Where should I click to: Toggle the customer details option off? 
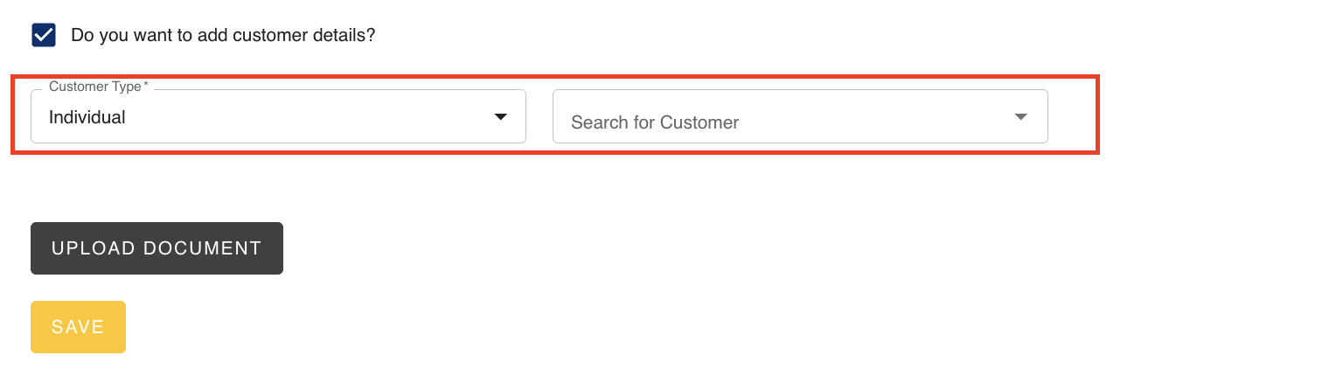[x=44, y=36]
